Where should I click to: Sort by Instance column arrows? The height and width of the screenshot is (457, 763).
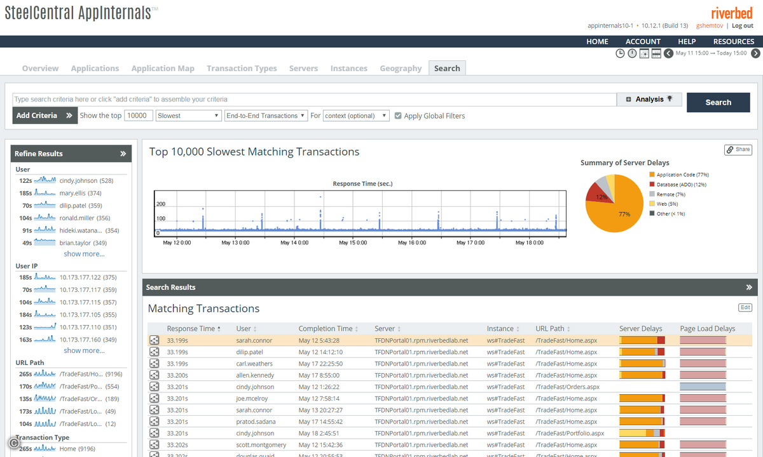pyautogui.click(x=519, y=329)
